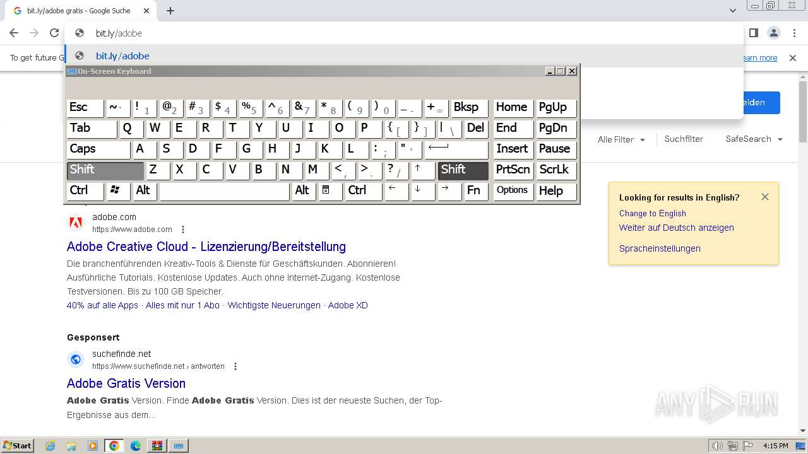
Task: Select the bit.ly/adobe autocomplete suggestion
Action: [404, 55]
